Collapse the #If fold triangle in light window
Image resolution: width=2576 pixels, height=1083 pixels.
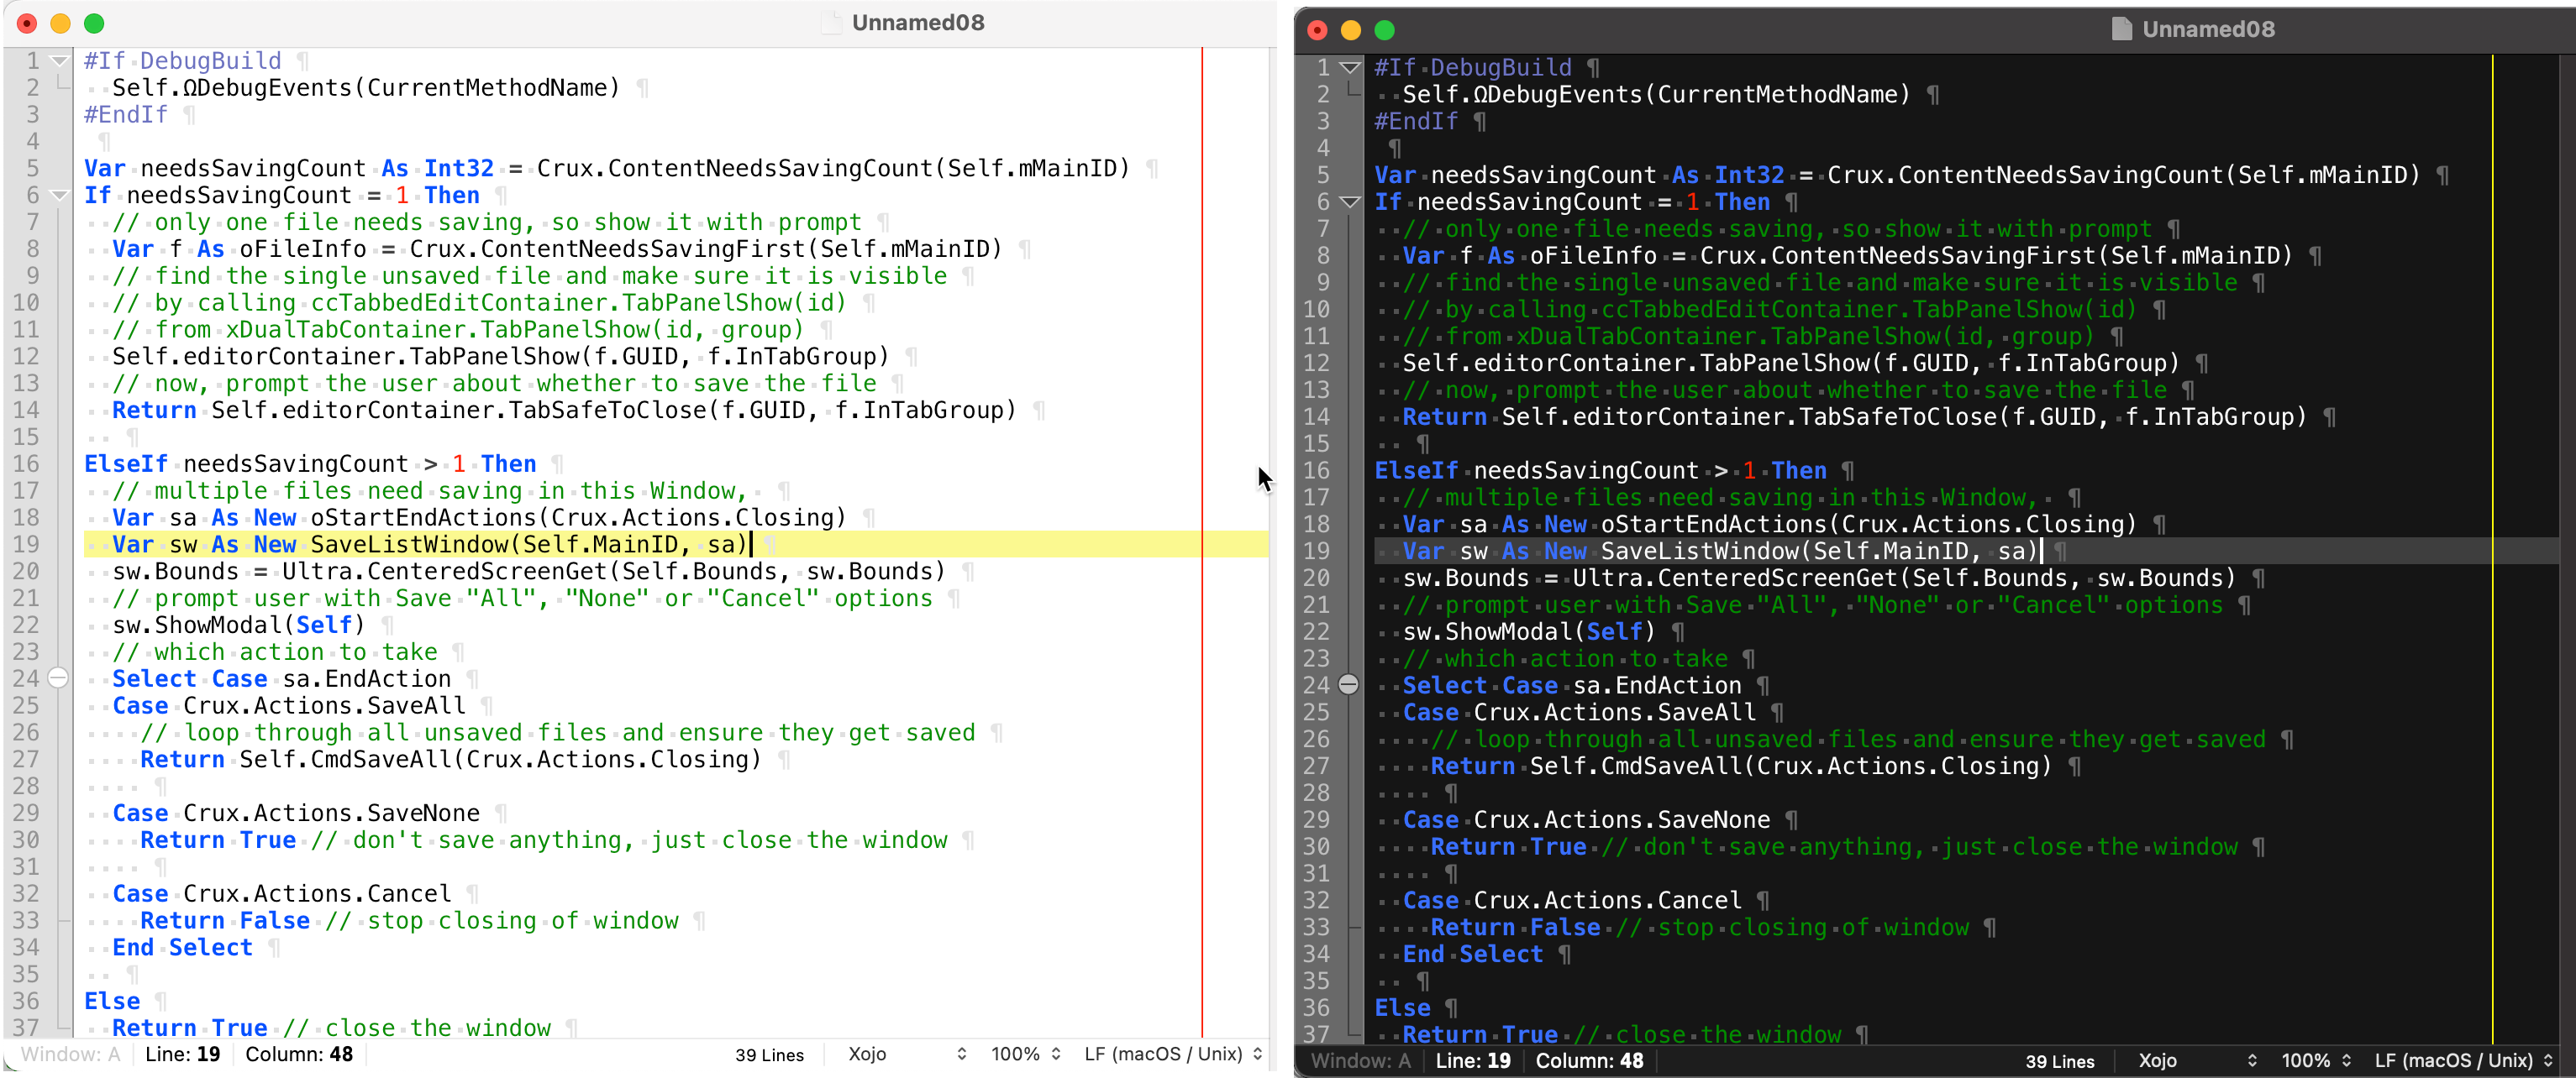point(59,61)
